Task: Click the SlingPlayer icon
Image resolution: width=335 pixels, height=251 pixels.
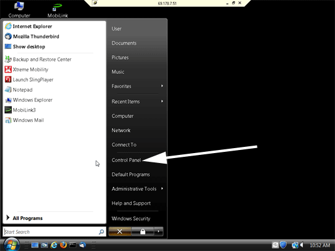Action: coord(8,79)
